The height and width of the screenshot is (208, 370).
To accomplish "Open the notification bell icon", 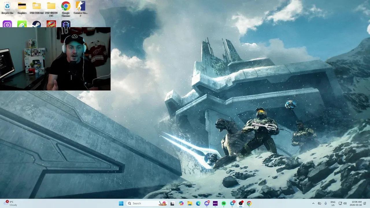I will click(365, 203).
